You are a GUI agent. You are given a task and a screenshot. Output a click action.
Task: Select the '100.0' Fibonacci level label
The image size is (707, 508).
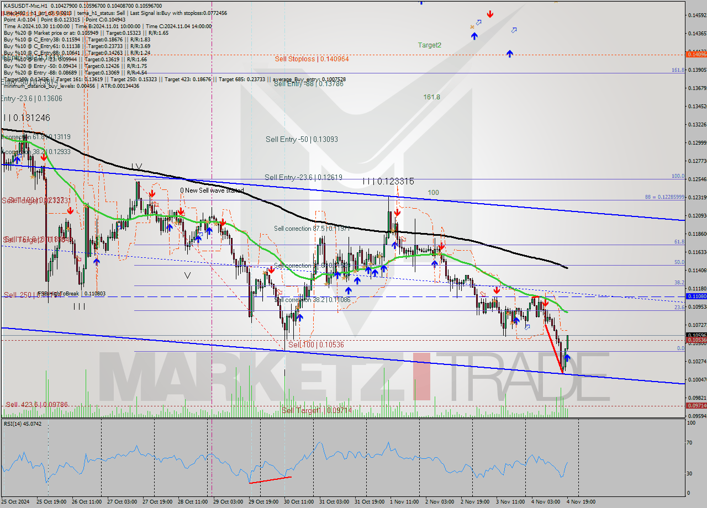678,176
